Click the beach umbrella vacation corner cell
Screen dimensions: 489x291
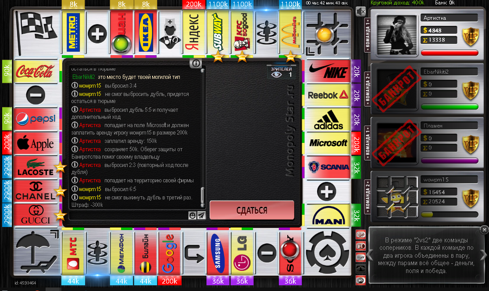click(37, 252)
